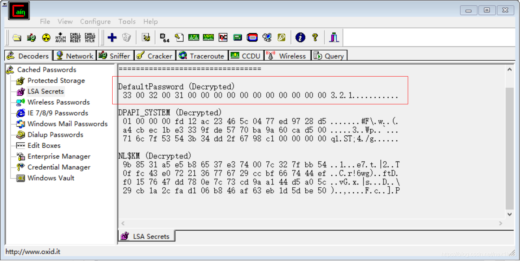The width and height of the screenshot is (520, 261).
Task: Click the key-on-page password decoder icon
Action: click(179, 37)
